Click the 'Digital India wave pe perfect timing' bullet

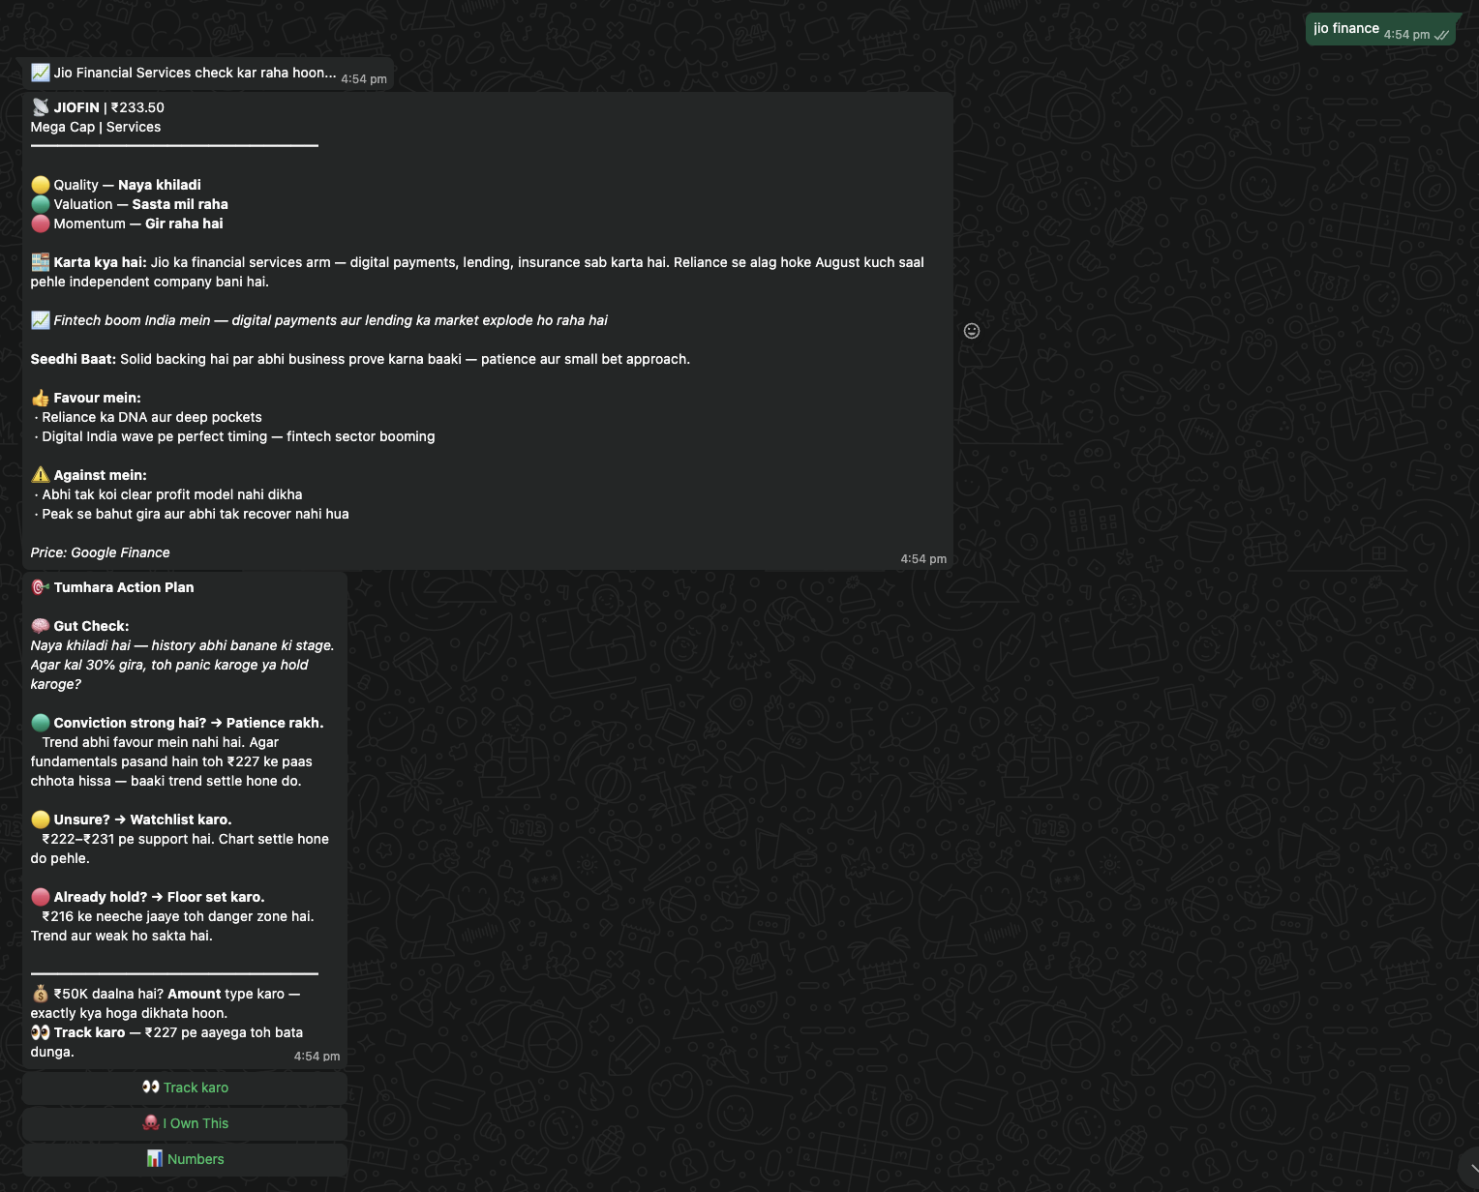(235, 436)
